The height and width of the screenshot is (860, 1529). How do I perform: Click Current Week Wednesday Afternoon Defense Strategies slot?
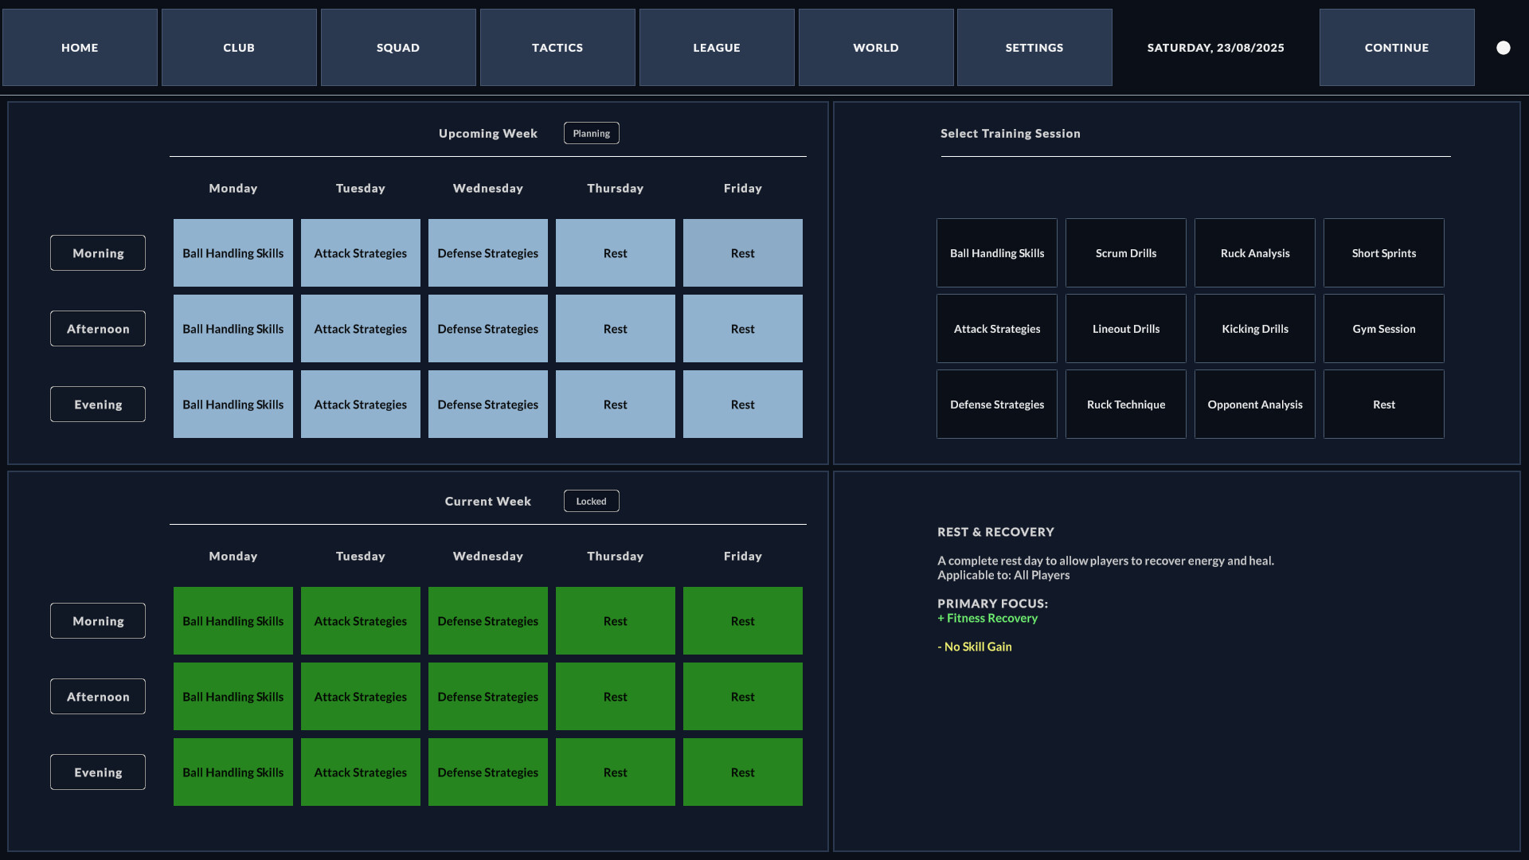(x=488, y=697)
